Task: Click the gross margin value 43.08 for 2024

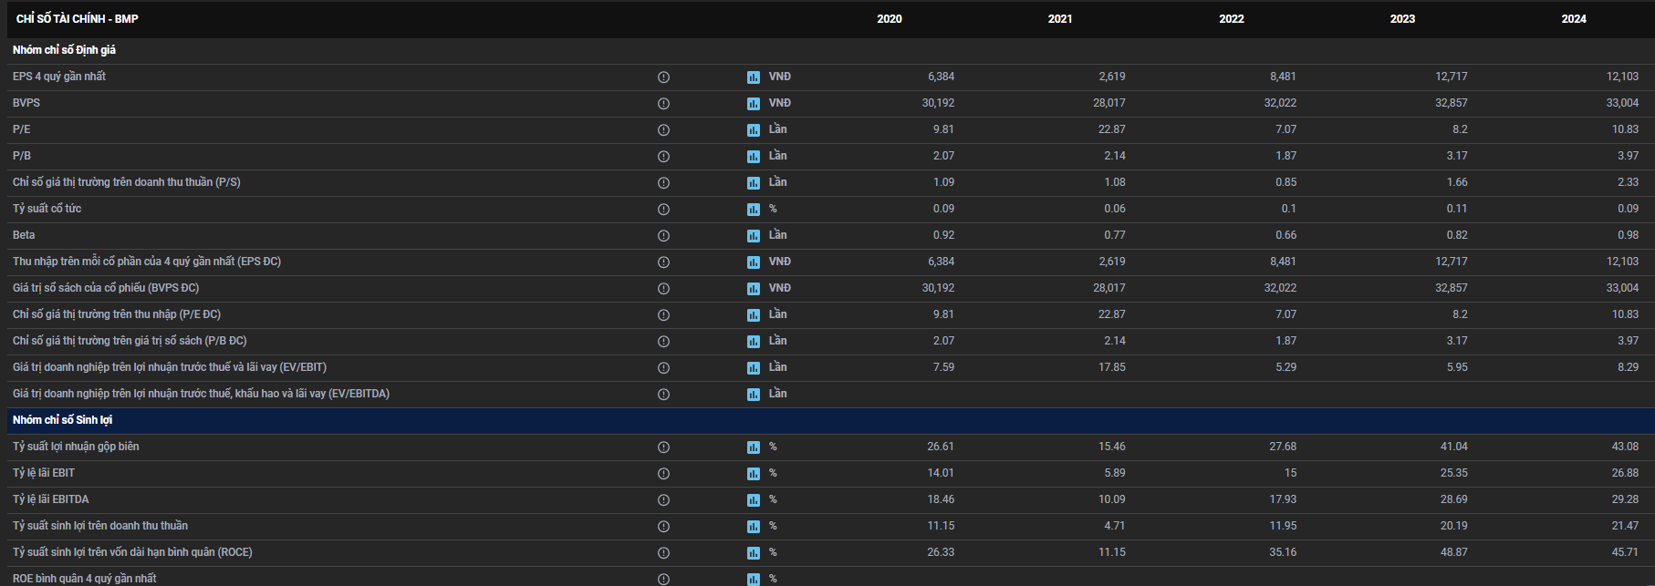Action: 1625,447
